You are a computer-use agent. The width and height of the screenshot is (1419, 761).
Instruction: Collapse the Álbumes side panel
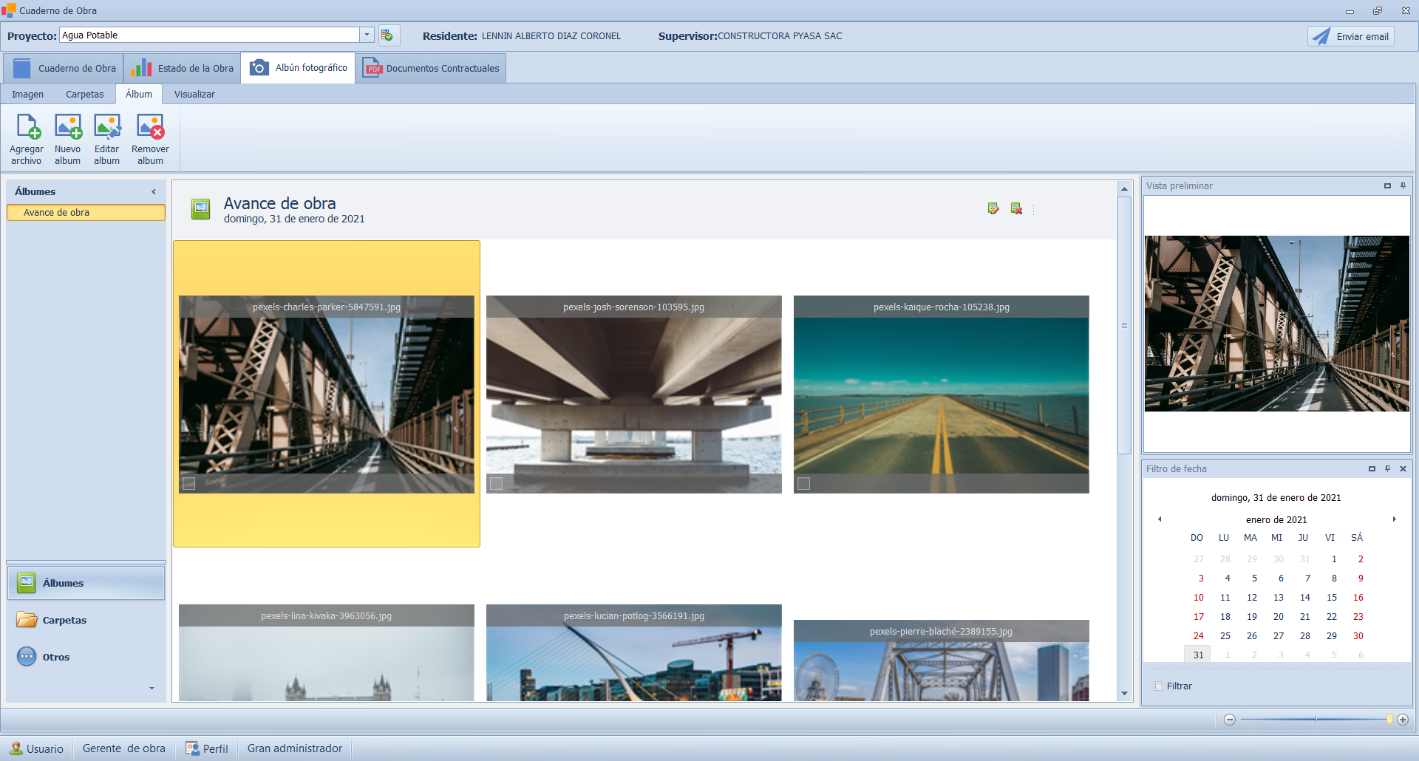pos(154,192)
